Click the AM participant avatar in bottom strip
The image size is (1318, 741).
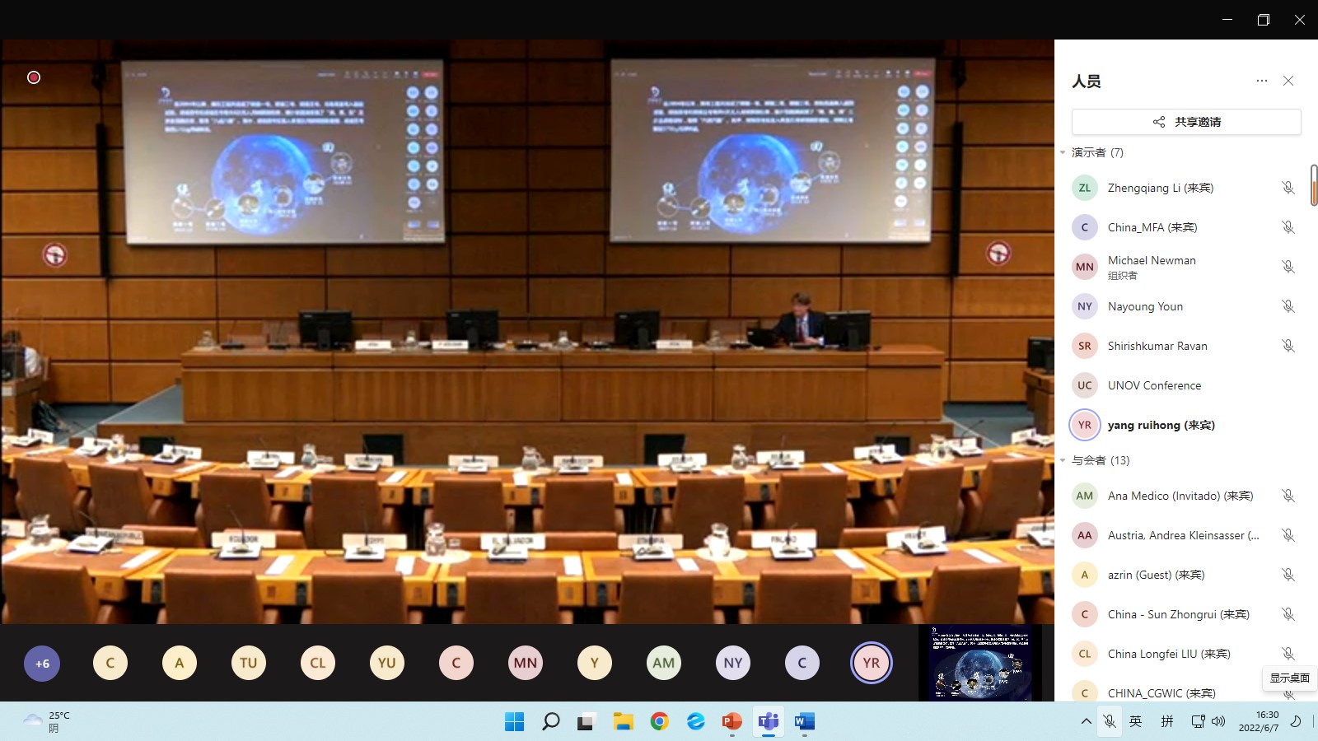point(664,663)
